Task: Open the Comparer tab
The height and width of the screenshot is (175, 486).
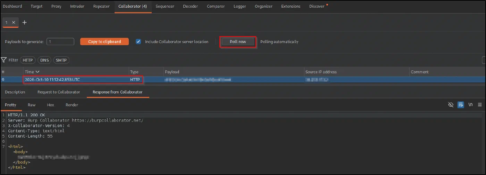Action: point(216,6)
